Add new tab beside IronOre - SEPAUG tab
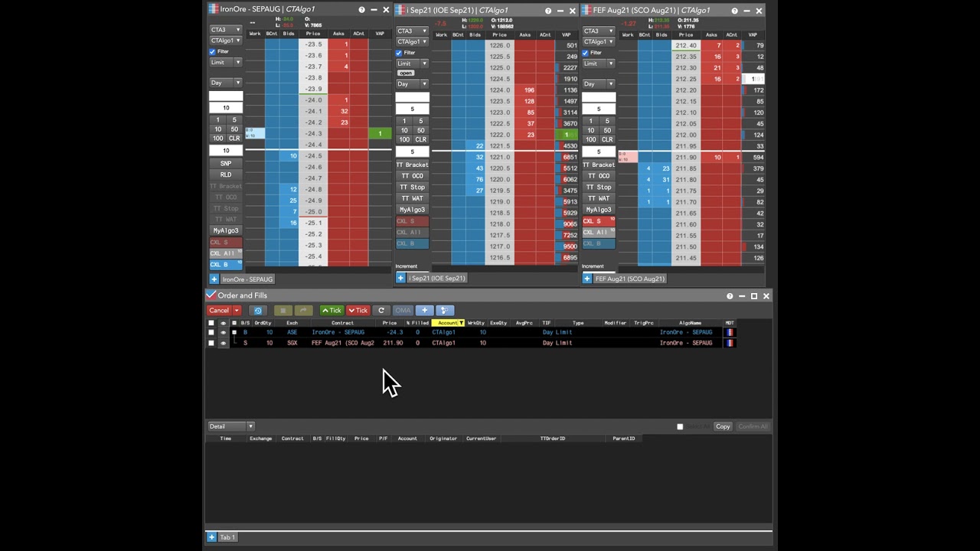The height and width of the screenshot is (551, 980). click(x=214, y=279)
